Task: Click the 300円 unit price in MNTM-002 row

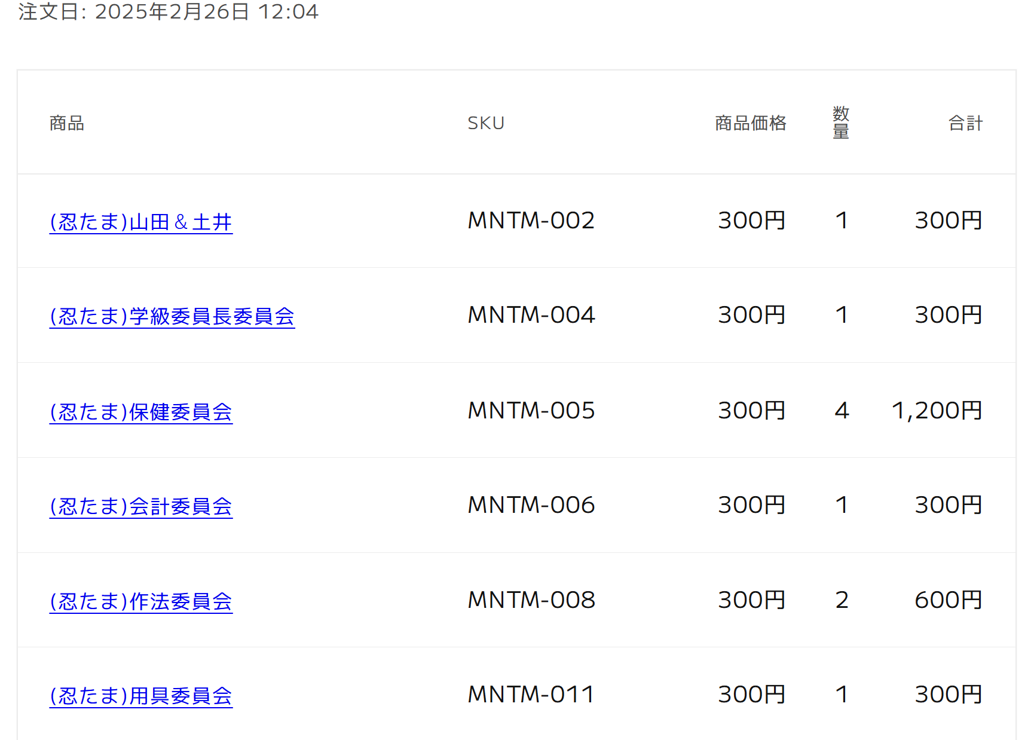Action: [x=752, y=221]
